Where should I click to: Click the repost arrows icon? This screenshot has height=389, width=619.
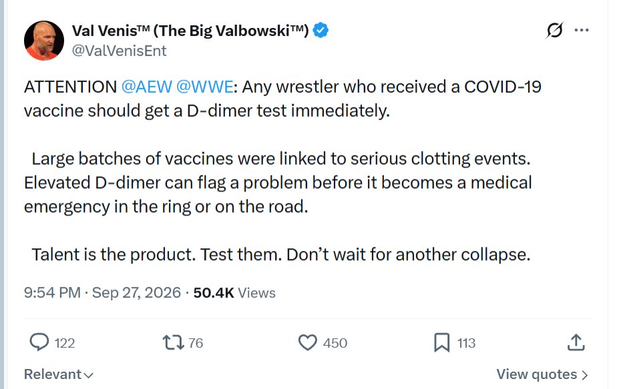174,342
